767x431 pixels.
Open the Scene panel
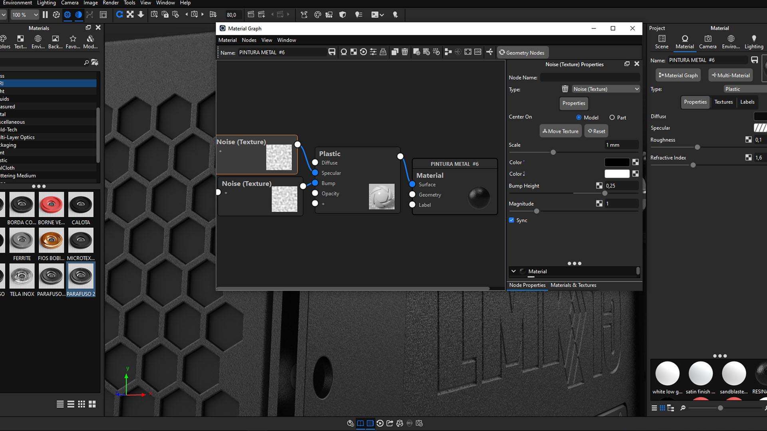[x=661, y=42]
